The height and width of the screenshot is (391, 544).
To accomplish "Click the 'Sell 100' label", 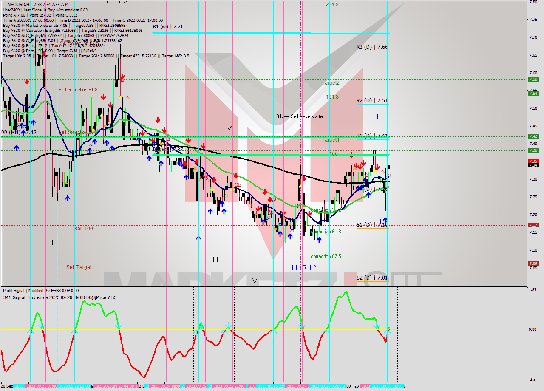I will coord(83,229).
